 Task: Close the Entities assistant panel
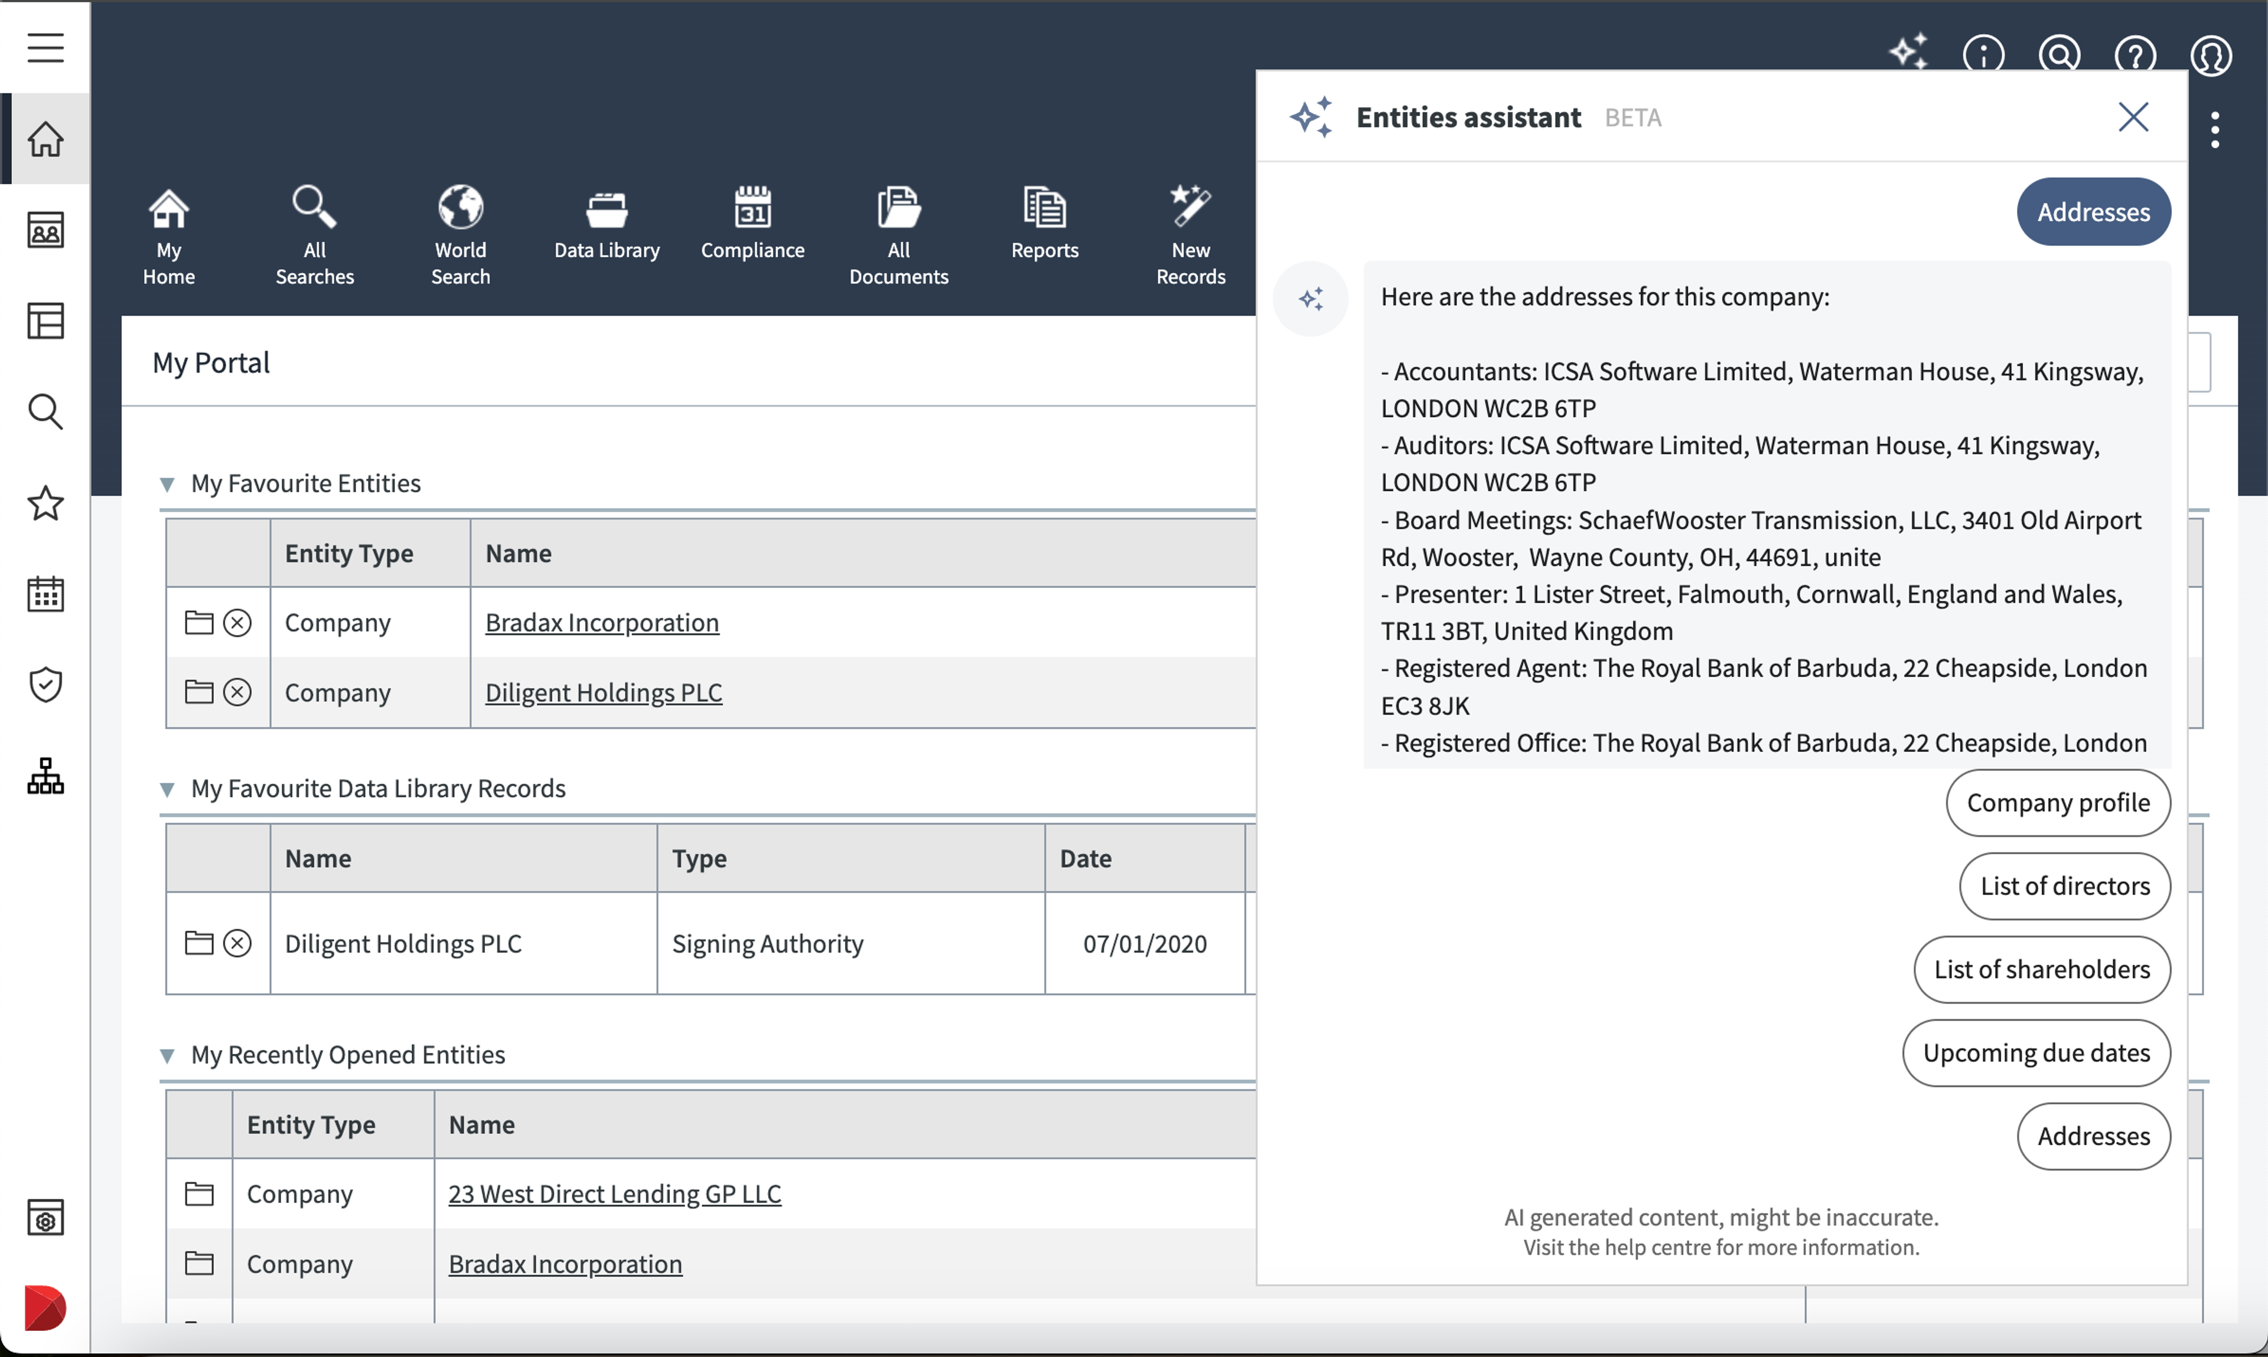(2133, 117)
